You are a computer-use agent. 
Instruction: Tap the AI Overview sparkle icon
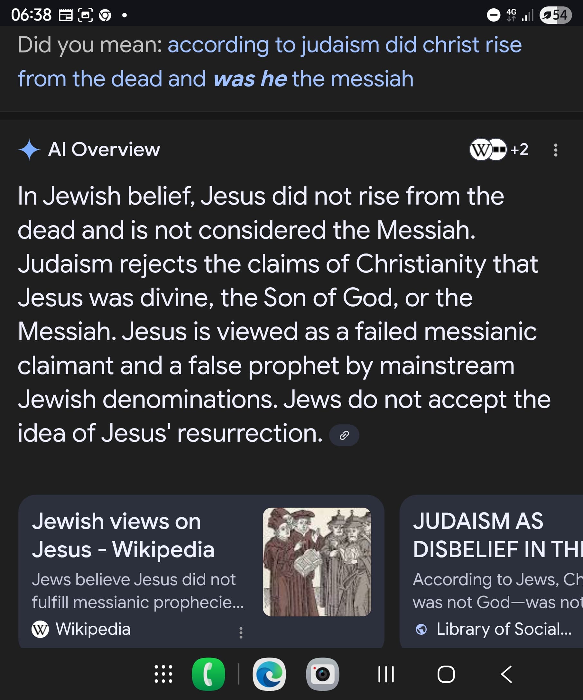coord(29,149)
